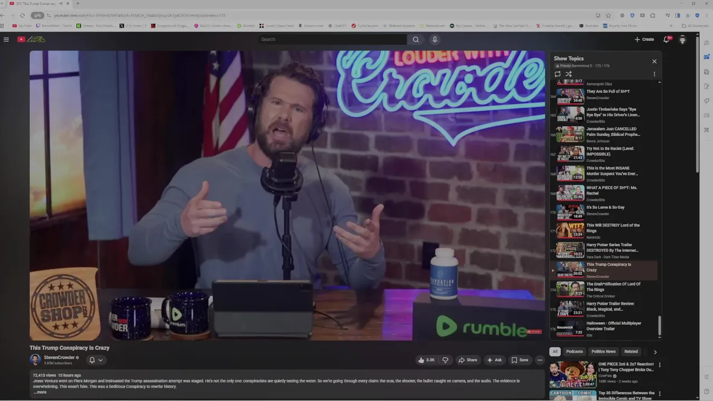
Task: Open the YouTube bookmark in bookmarks bar
Action: [x=22, y=26]
